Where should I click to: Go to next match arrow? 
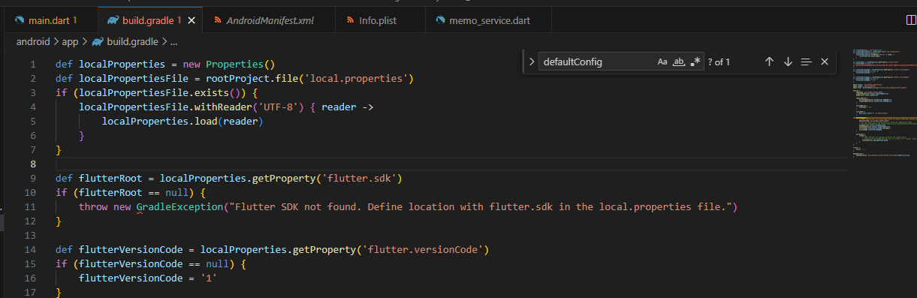click(788, 62)
